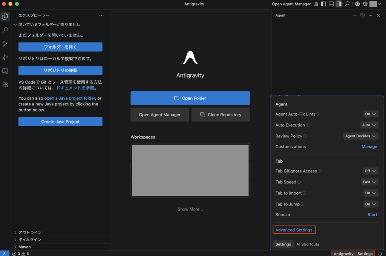386x256 pixels.
Task: Open the Source Control view in activity bar
Action: tap(5, 44)
